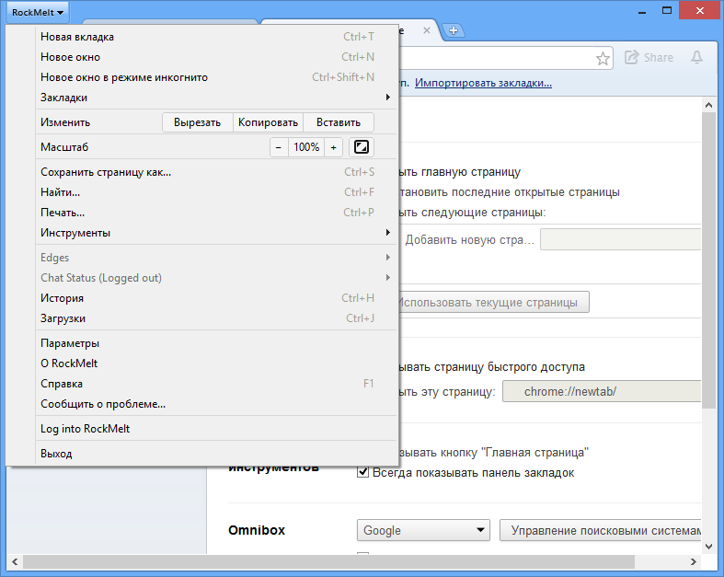Choose Печать... from the menu
Screen dimensions: 724x577
pyautogui.click(x=216, y=213)
